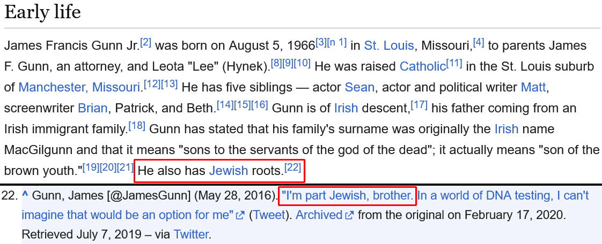Click reference [11] after Catholic

point(454,63)
